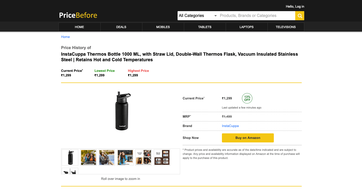Expand the category selector chevron

pos(216,15)
